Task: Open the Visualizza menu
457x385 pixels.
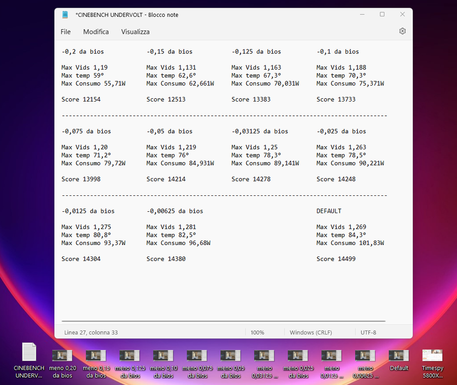Action: (135, 32)
